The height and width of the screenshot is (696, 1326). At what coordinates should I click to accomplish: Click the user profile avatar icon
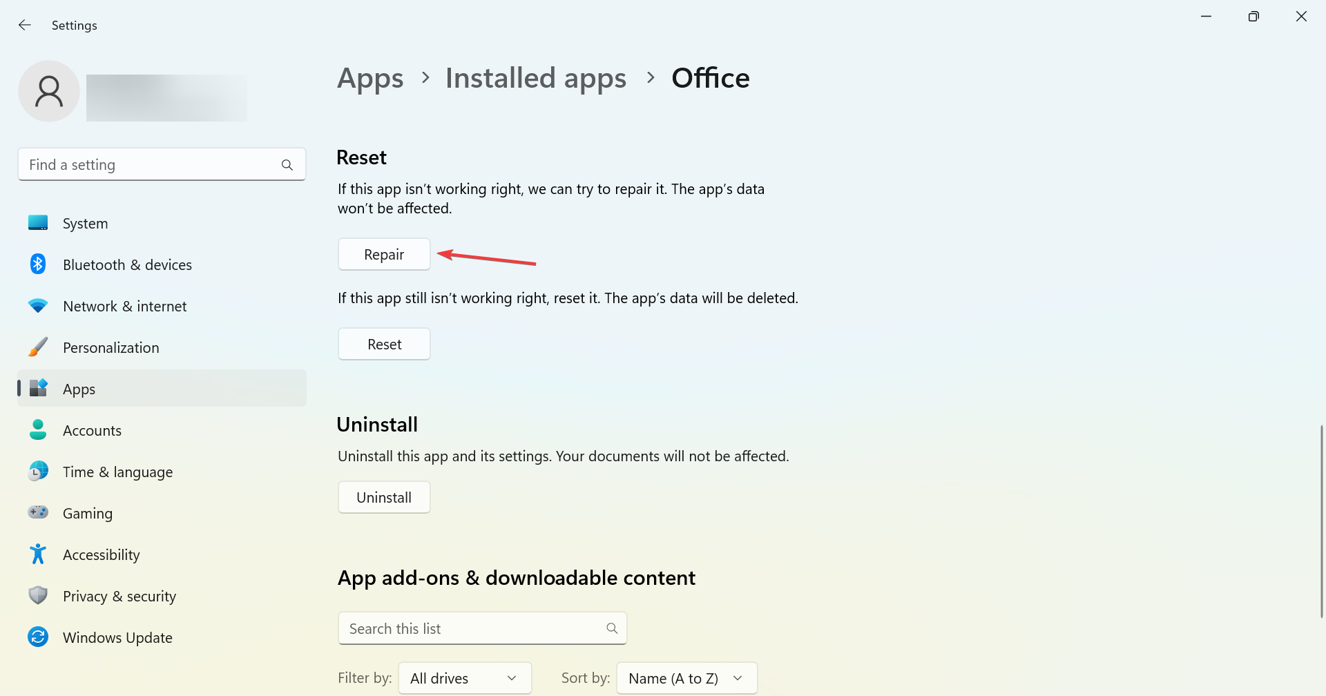(x=49, y=91)
